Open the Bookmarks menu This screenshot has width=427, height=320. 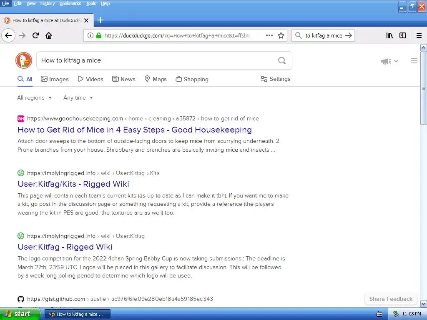[70, 3]
